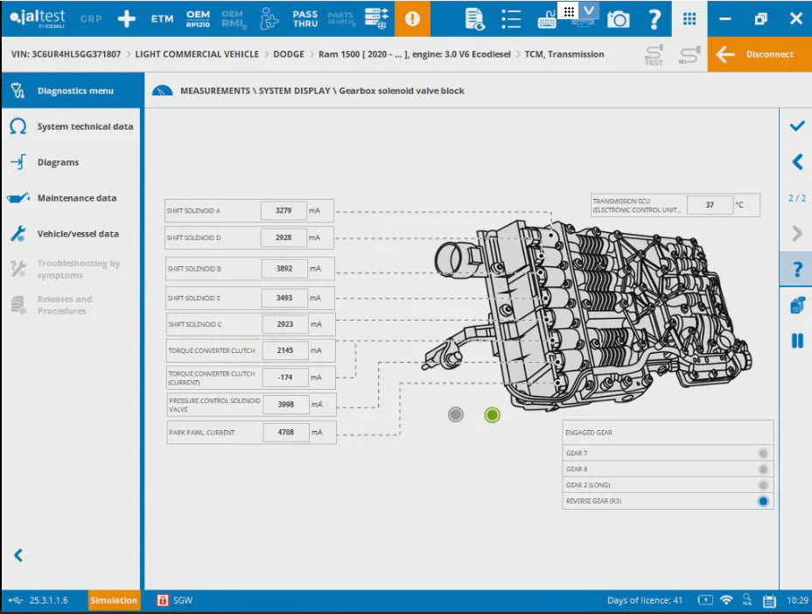The width and height of the screenshot is (812, 614).
Task: Click the Disconnect button
Action: tap(759, 54)
